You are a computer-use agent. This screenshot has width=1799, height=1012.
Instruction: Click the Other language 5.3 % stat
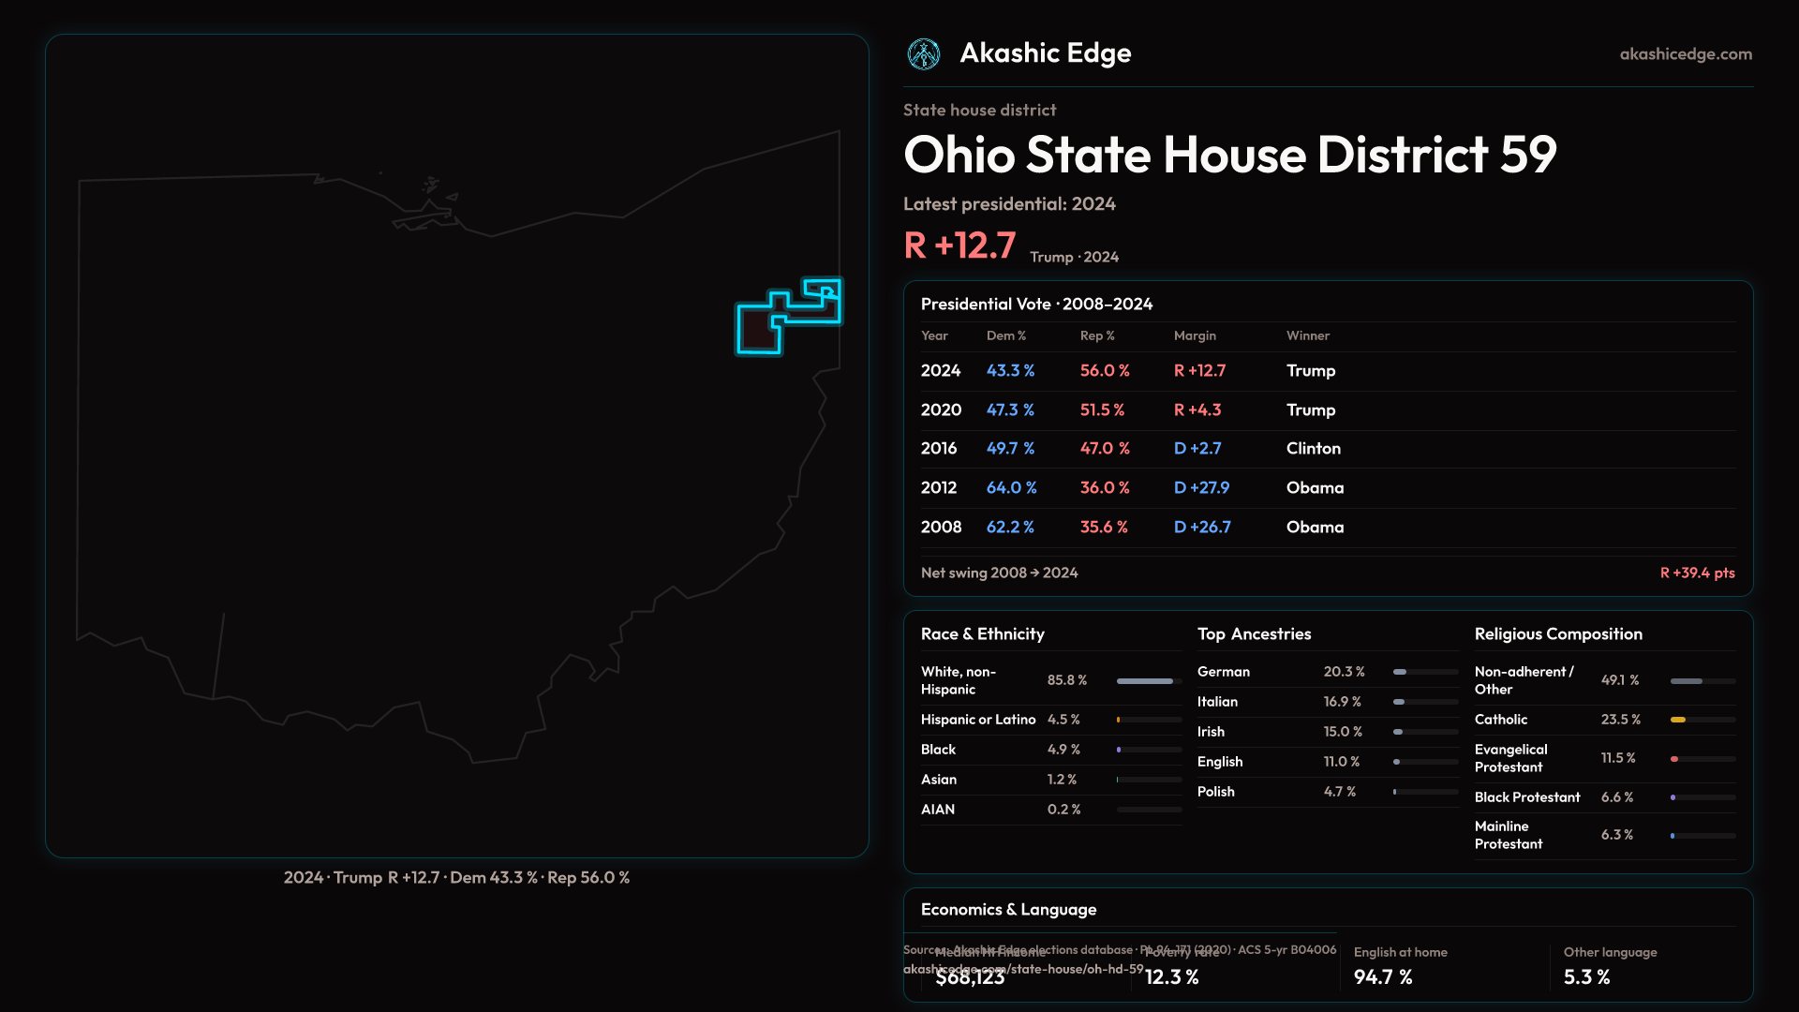coord(1586,977)
